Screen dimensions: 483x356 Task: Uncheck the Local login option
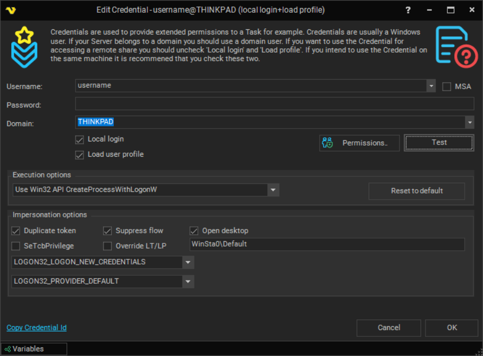(79, 139)
